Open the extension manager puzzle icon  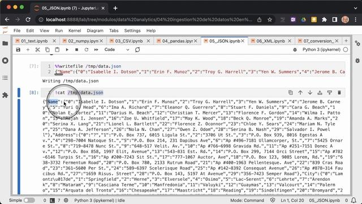coord(5,95)
